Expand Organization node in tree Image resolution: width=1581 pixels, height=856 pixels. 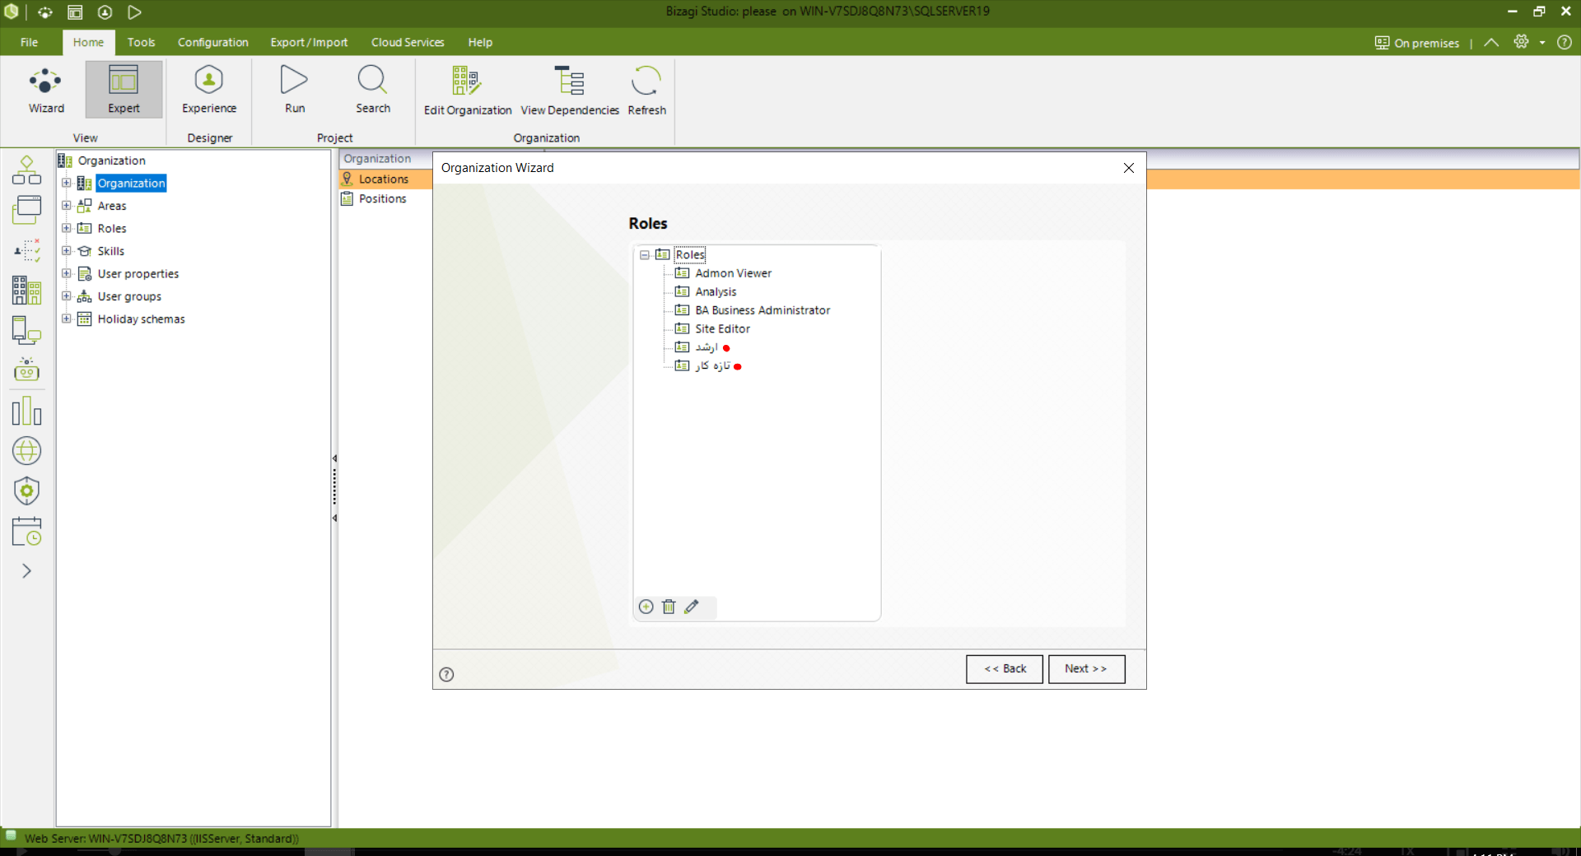[x=67, y=183]
